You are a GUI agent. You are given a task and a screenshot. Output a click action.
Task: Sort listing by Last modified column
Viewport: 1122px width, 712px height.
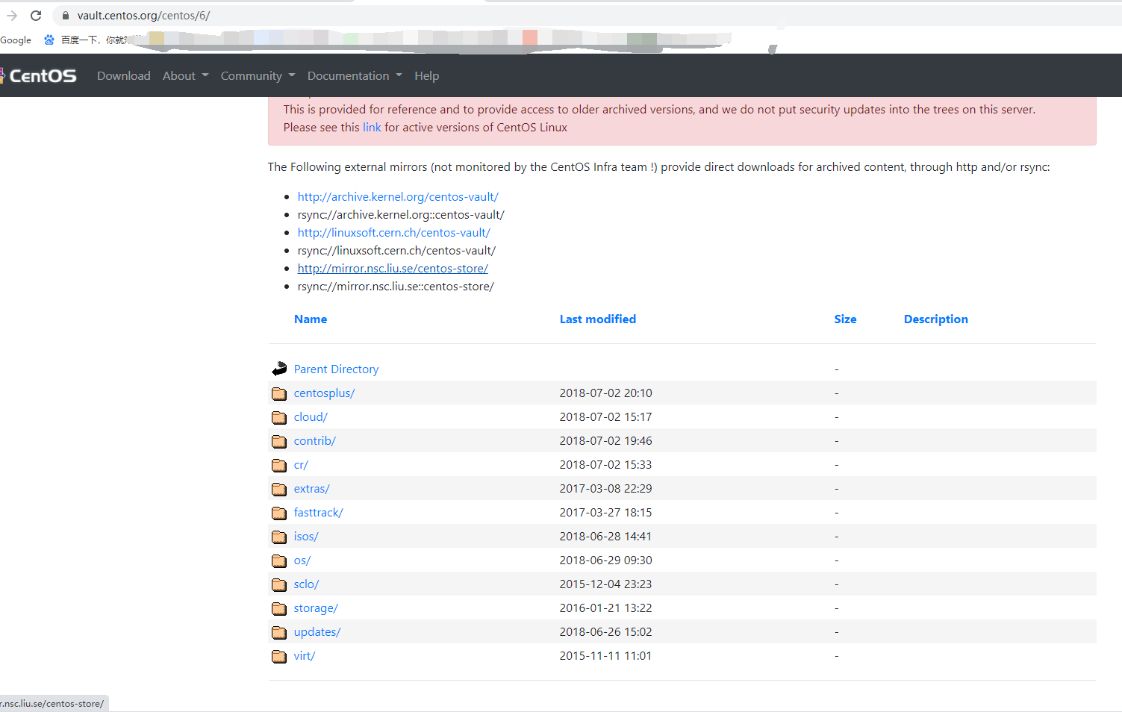pos(598,319)
